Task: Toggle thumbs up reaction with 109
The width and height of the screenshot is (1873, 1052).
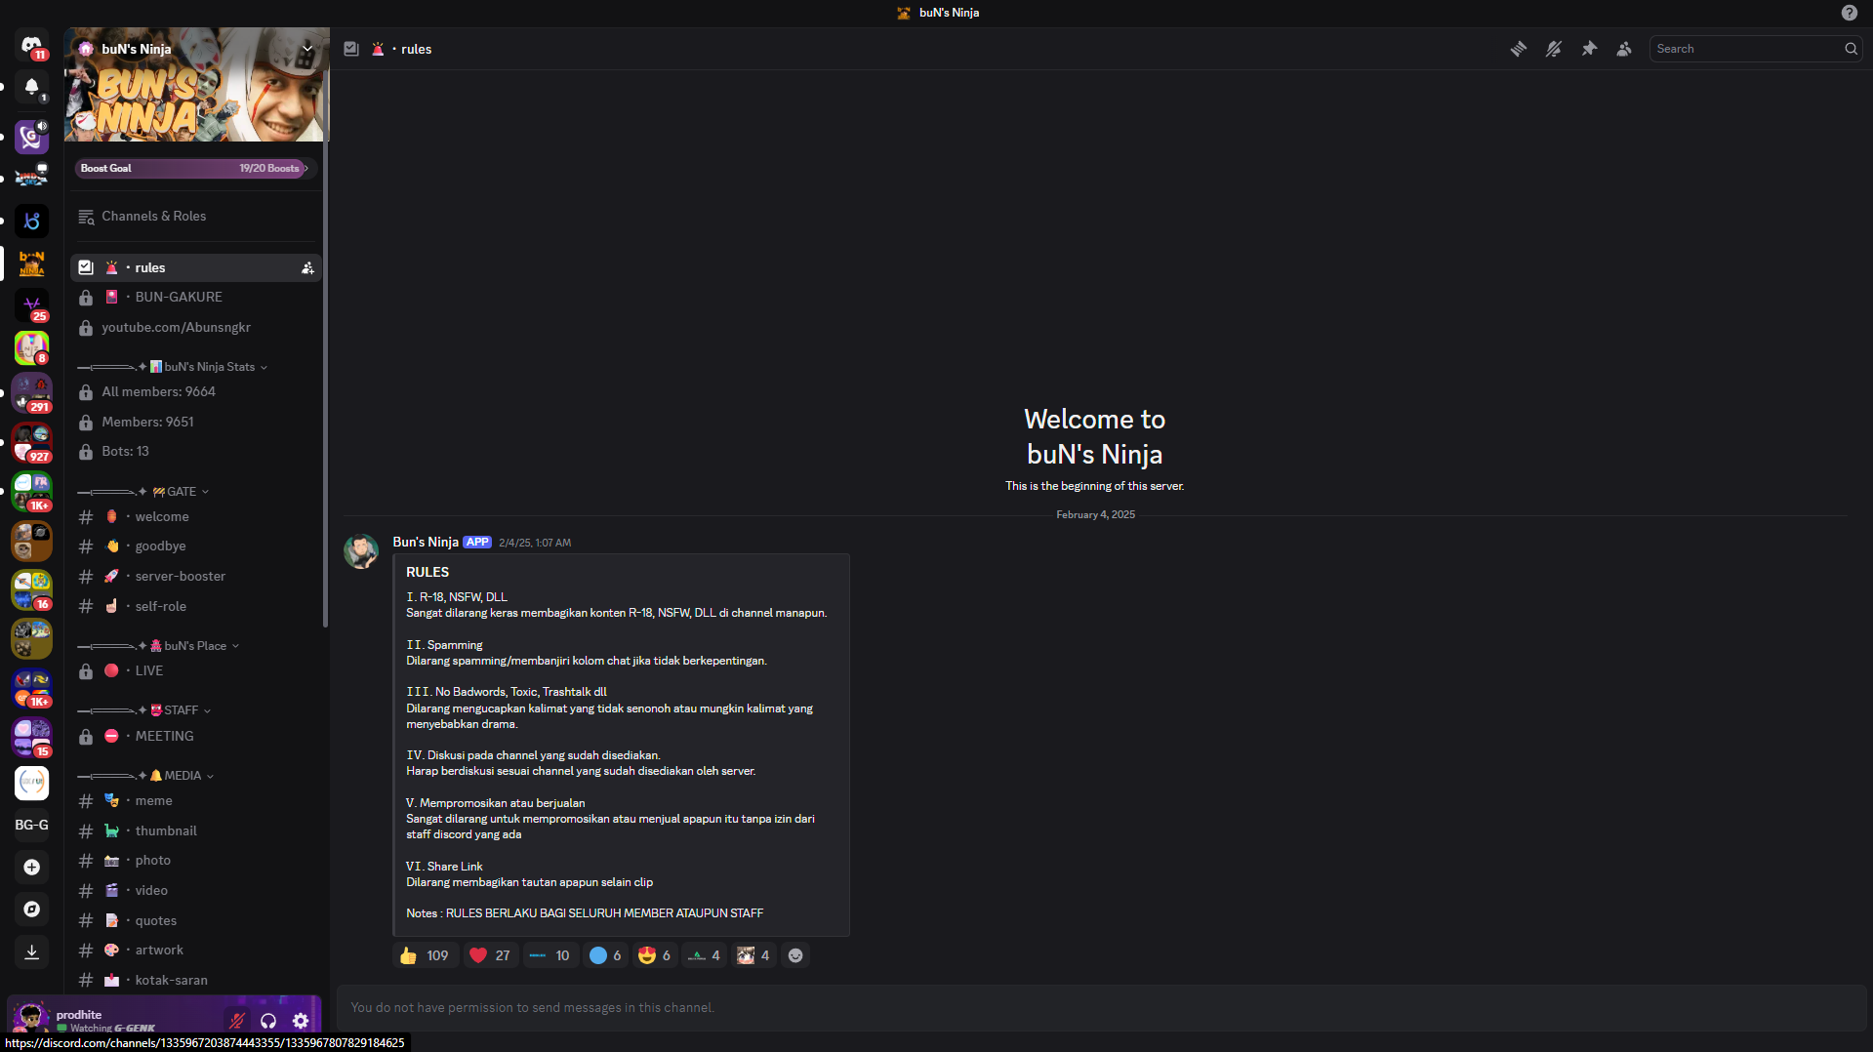Action: 424,955
